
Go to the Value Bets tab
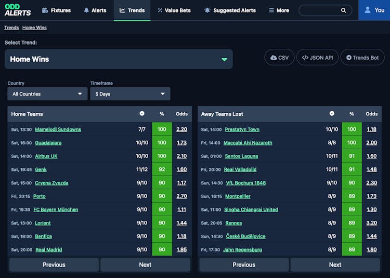tap(174, 10)
